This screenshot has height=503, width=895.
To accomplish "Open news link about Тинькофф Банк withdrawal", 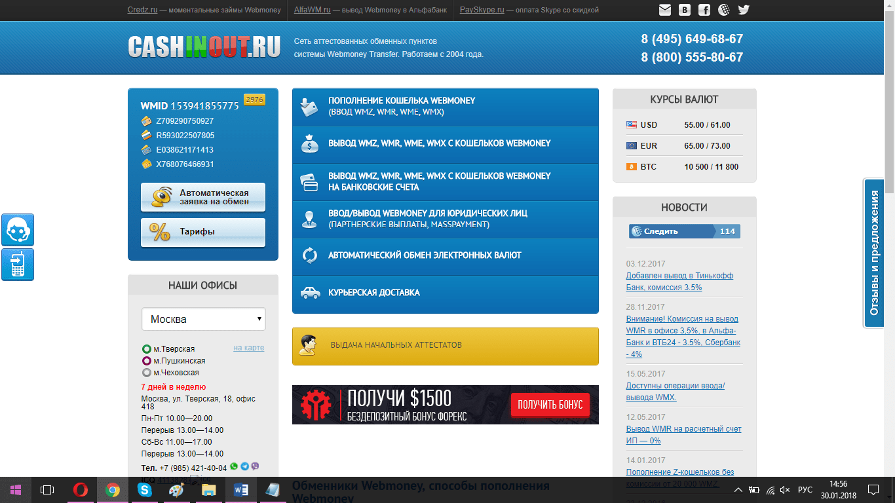I will 679,282.
